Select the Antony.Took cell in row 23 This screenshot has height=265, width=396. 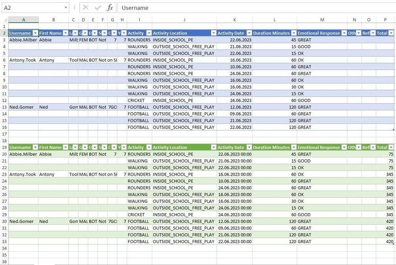[23, 174]
